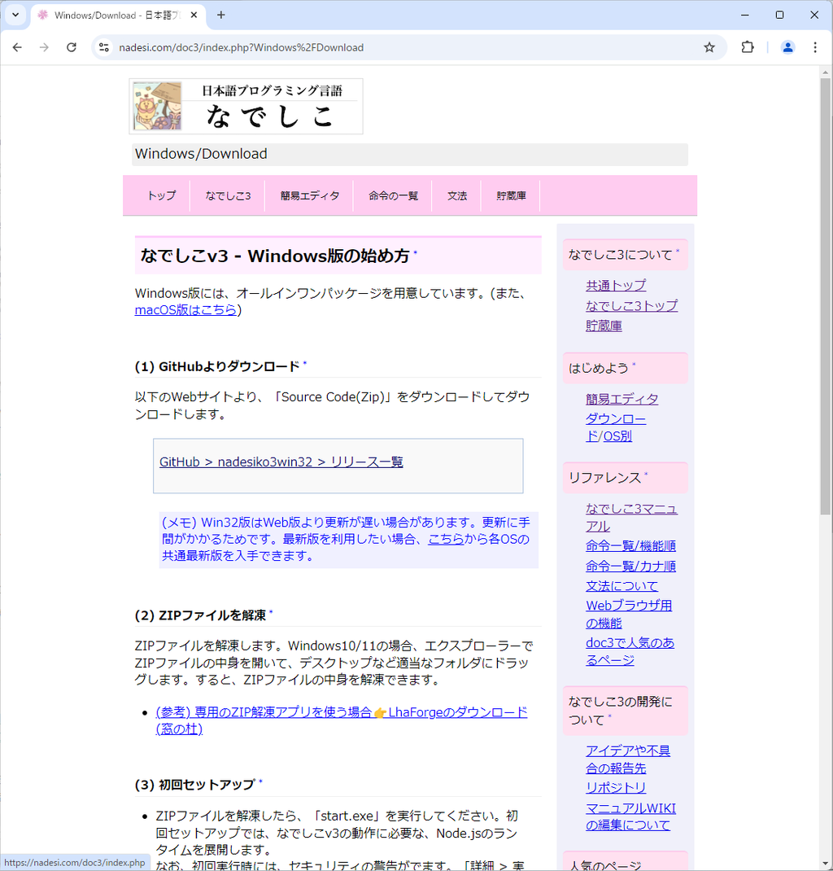The image size is (833, 871).
Task: Open the Chrome three-dot menu
Action: tap(815, 47)
